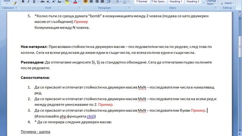Apply Superscript formatting
The image size is (242, 136).
pyautogui.click(x=54, y=2)
